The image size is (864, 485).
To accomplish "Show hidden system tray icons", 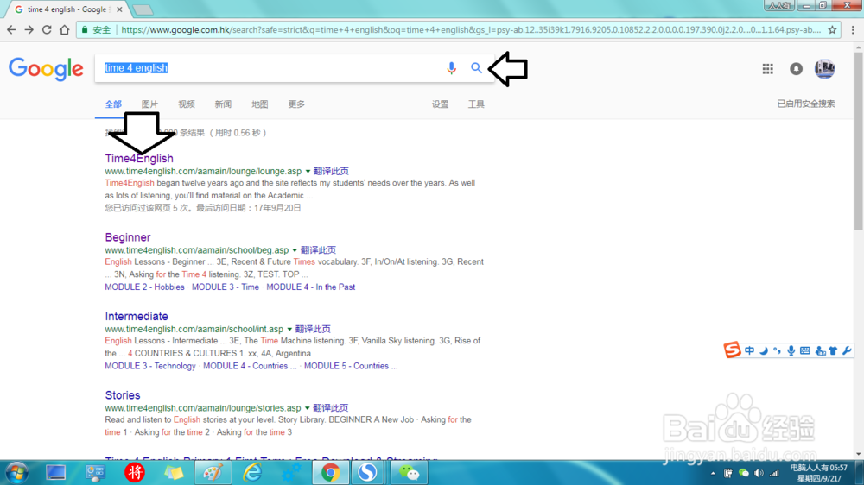I will point(713,473).
